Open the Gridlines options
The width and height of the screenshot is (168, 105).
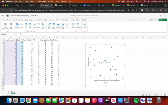78,26
